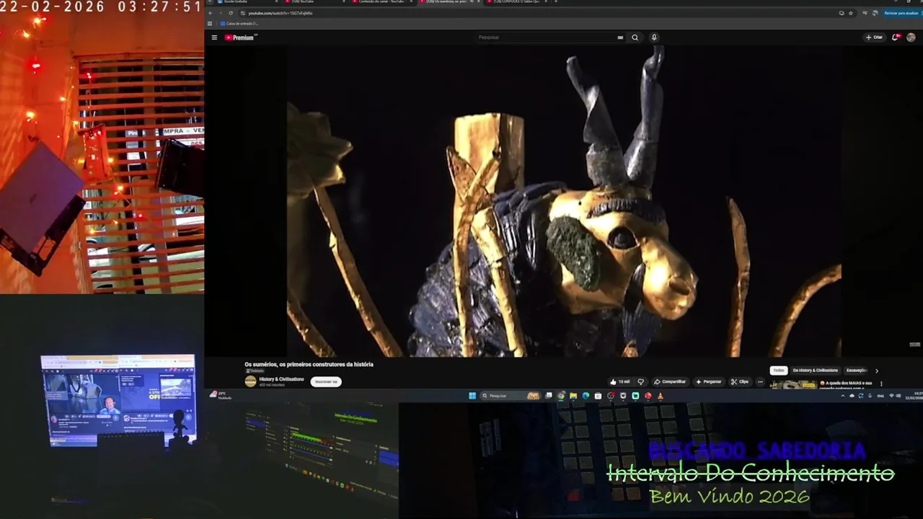Click the taskbar Pesquisar search box

[x=511, y=396]
